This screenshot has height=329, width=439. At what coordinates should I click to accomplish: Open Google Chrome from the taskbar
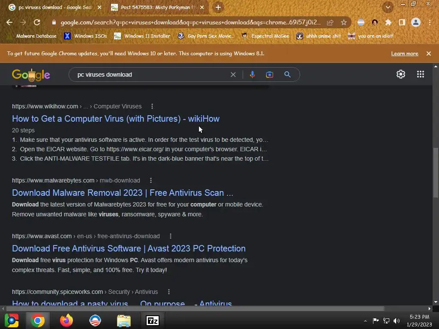38,320
